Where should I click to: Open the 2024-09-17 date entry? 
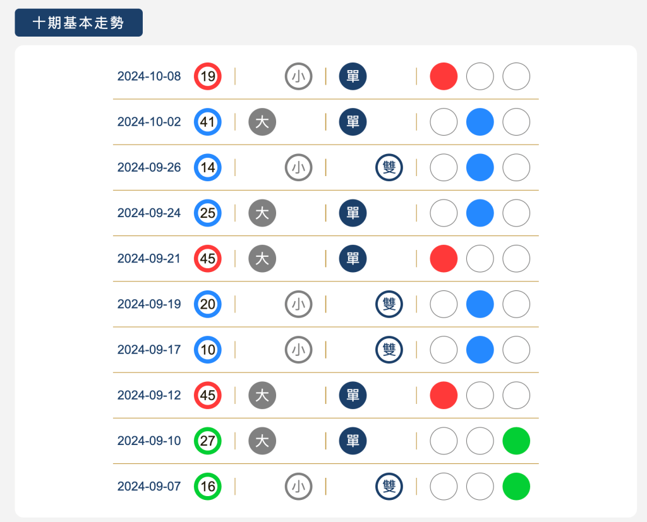(148, 350)
